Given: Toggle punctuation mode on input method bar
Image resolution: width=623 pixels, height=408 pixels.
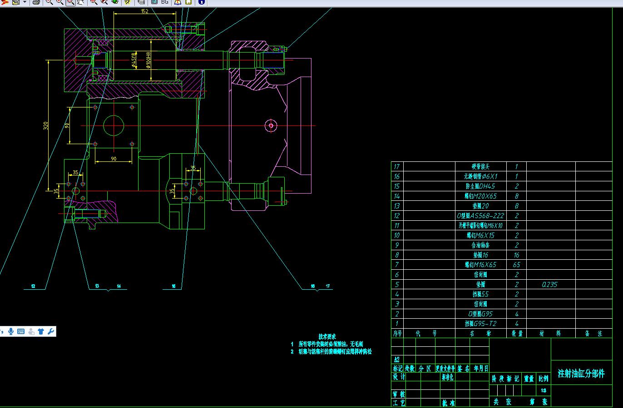Looking at the screenshot, I should (x=2, y=331).
